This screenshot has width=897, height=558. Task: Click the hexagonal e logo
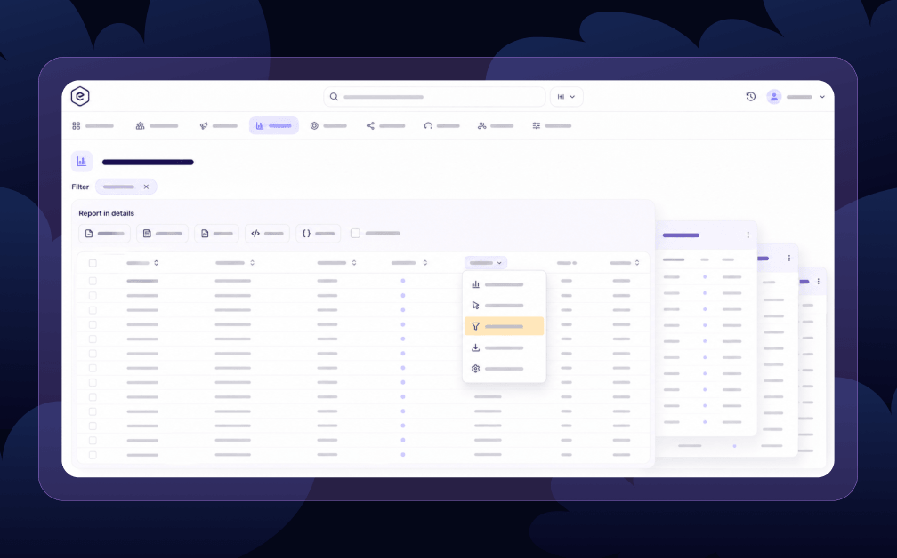[80, 96]
